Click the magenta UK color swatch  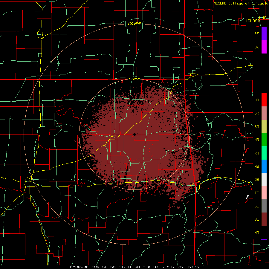tap(264, 47)
